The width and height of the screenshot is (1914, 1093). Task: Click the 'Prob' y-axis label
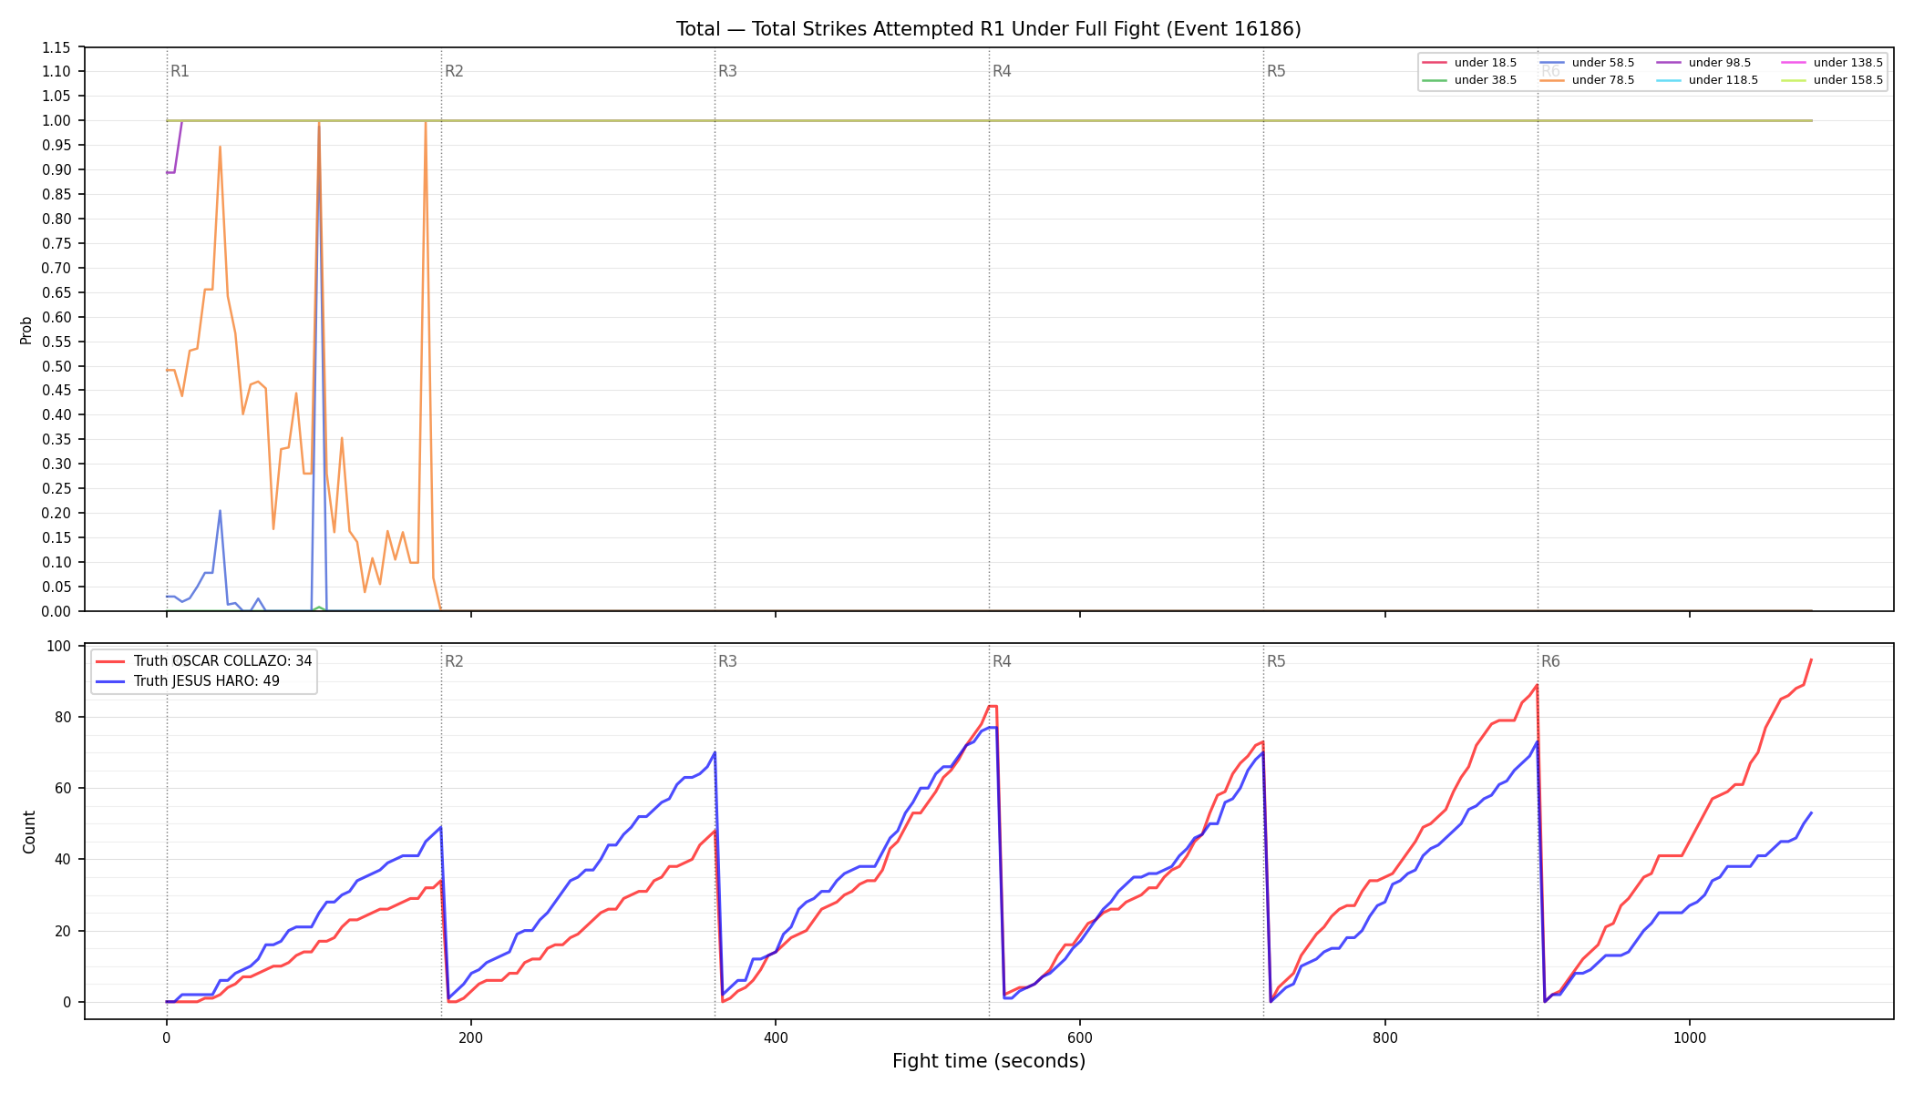pyautogui.click(x=26, y=330)
